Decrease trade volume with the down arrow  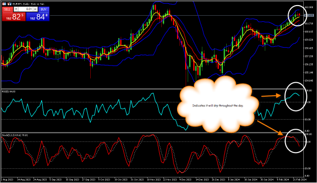pyautogui.click(x=16, y=9)
